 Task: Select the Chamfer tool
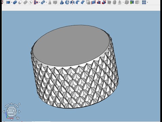[83, 2]
